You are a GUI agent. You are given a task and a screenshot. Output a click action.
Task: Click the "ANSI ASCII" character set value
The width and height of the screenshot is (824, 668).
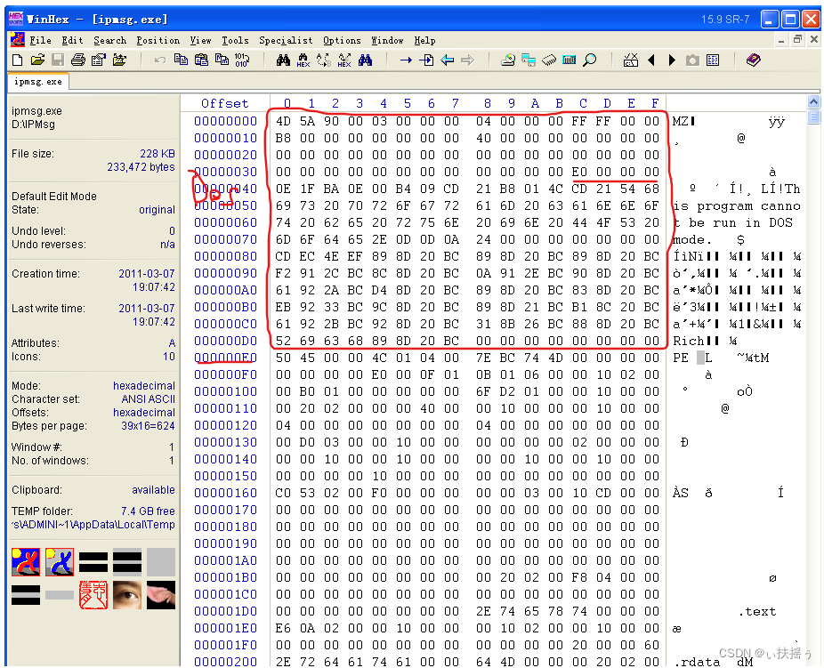click(x=149, y=399)
